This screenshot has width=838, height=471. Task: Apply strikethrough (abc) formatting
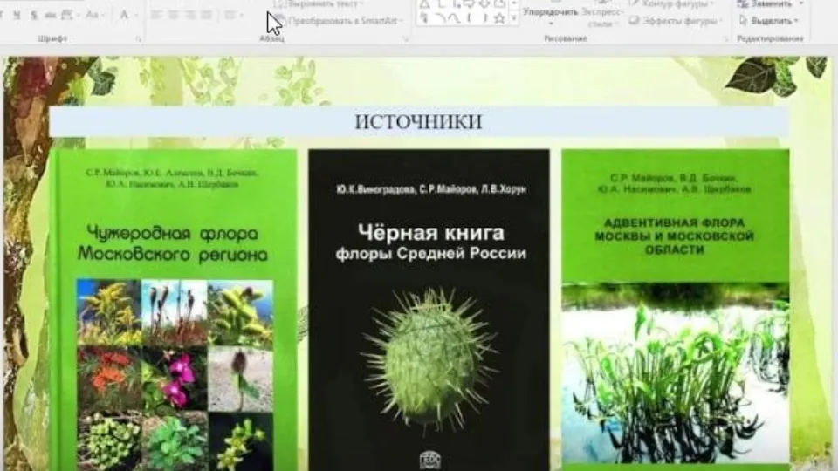pos(51,15)
